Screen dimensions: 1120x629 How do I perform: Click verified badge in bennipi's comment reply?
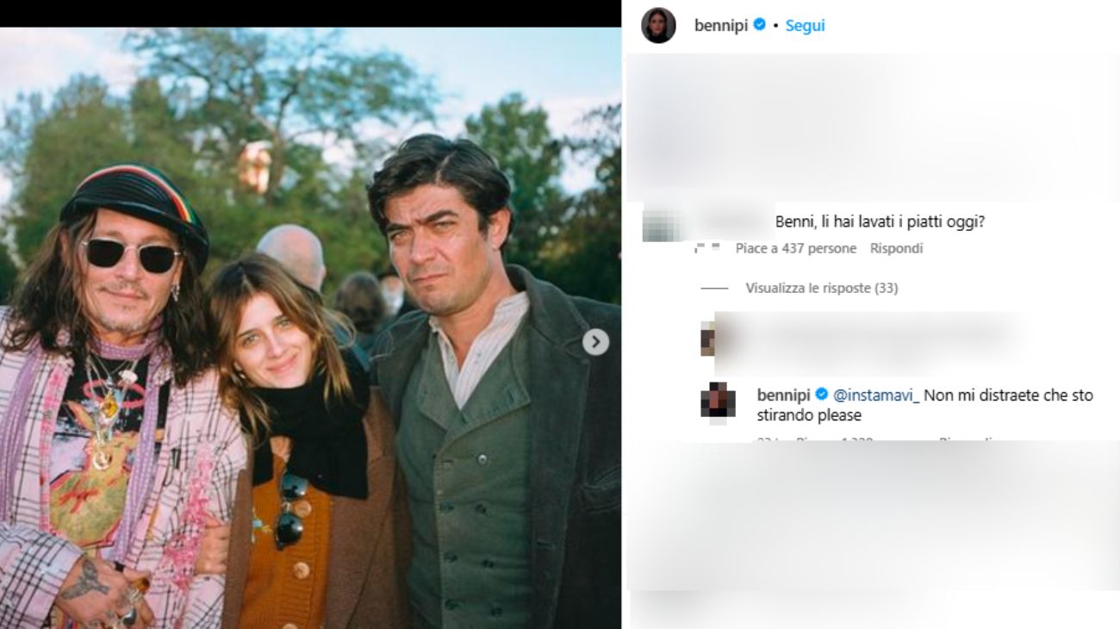(x=822, y=395)
